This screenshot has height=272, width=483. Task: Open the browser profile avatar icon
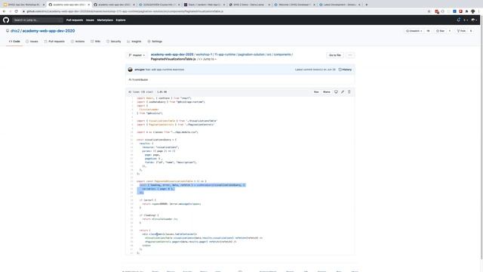473,11
